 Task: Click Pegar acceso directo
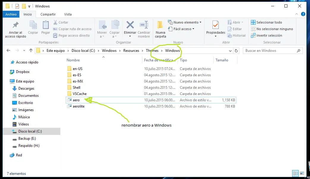pyautogui.click(x=71, y=35)
